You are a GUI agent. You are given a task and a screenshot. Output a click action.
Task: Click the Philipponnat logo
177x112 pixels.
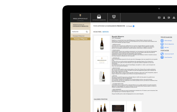(x=80, y=17)
